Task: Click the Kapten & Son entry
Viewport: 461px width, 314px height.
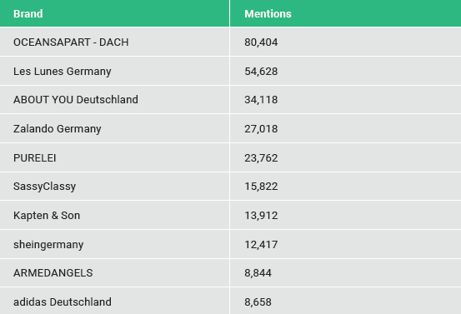Action: click(47, 216)
